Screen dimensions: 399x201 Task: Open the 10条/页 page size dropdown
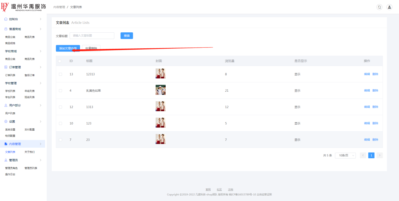[345, 155]
